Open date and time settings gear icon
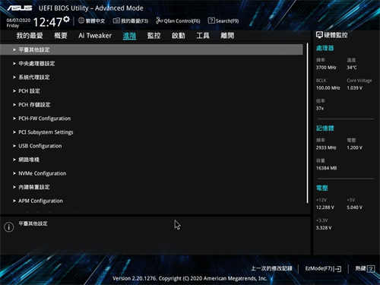The height and width of the screenshot is (285, 380). [67, 19]
